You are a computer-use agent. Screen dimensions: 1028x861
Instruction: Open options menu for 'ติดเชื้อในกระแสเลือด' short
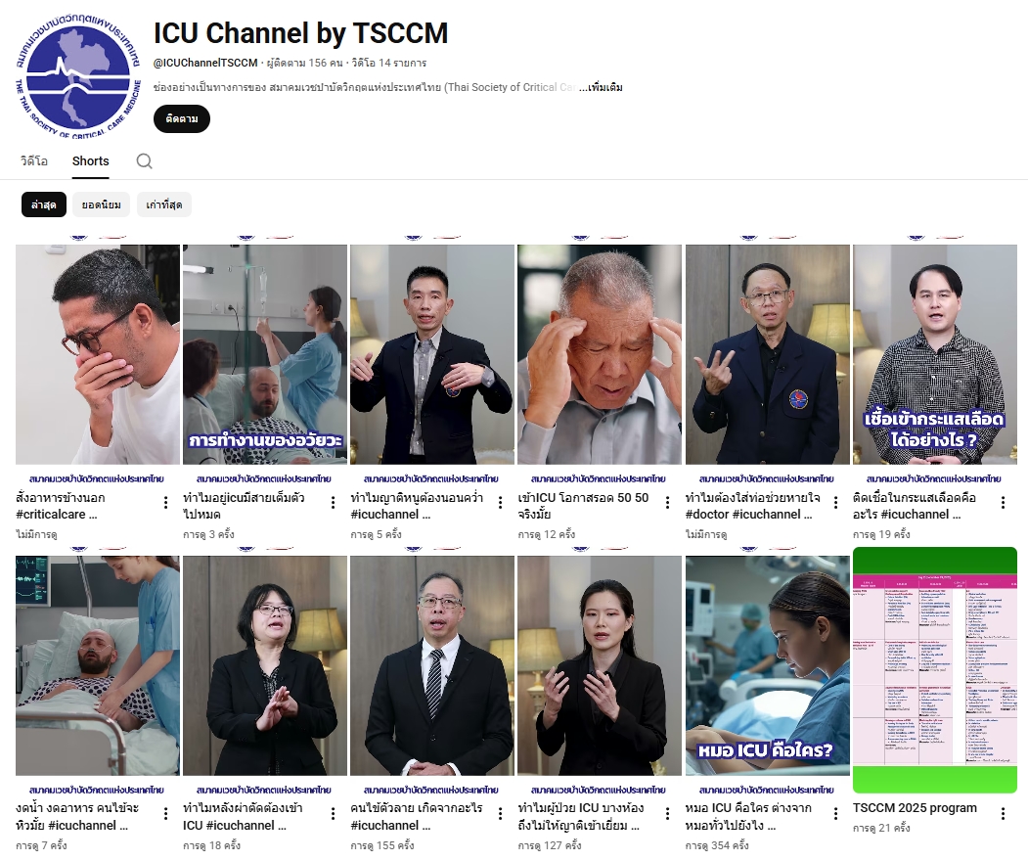coord(1003,503)
